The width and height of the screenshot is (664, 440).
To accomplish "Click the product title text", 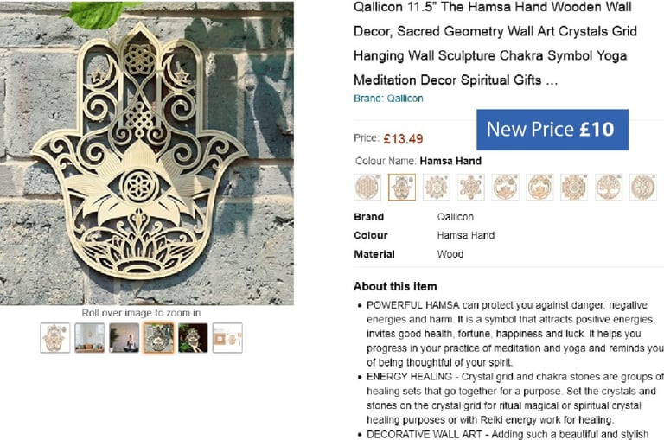I will [495, 43].
